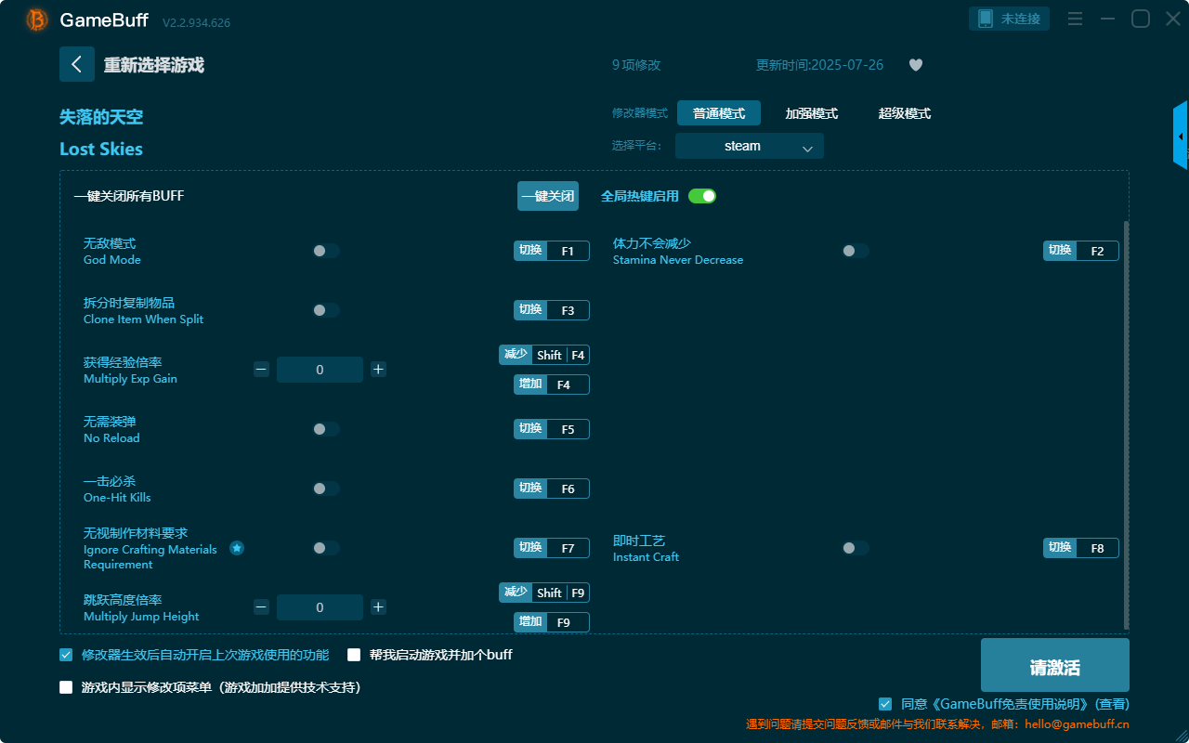Switch to 加强模式 tab
Image resolution: width=1189 pixels, height=743 pixels.
(x=812, y=113)
